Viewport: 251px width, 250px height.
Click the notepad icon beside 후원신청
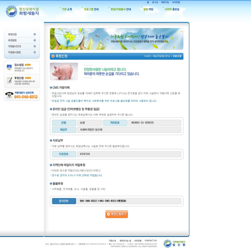9,80
